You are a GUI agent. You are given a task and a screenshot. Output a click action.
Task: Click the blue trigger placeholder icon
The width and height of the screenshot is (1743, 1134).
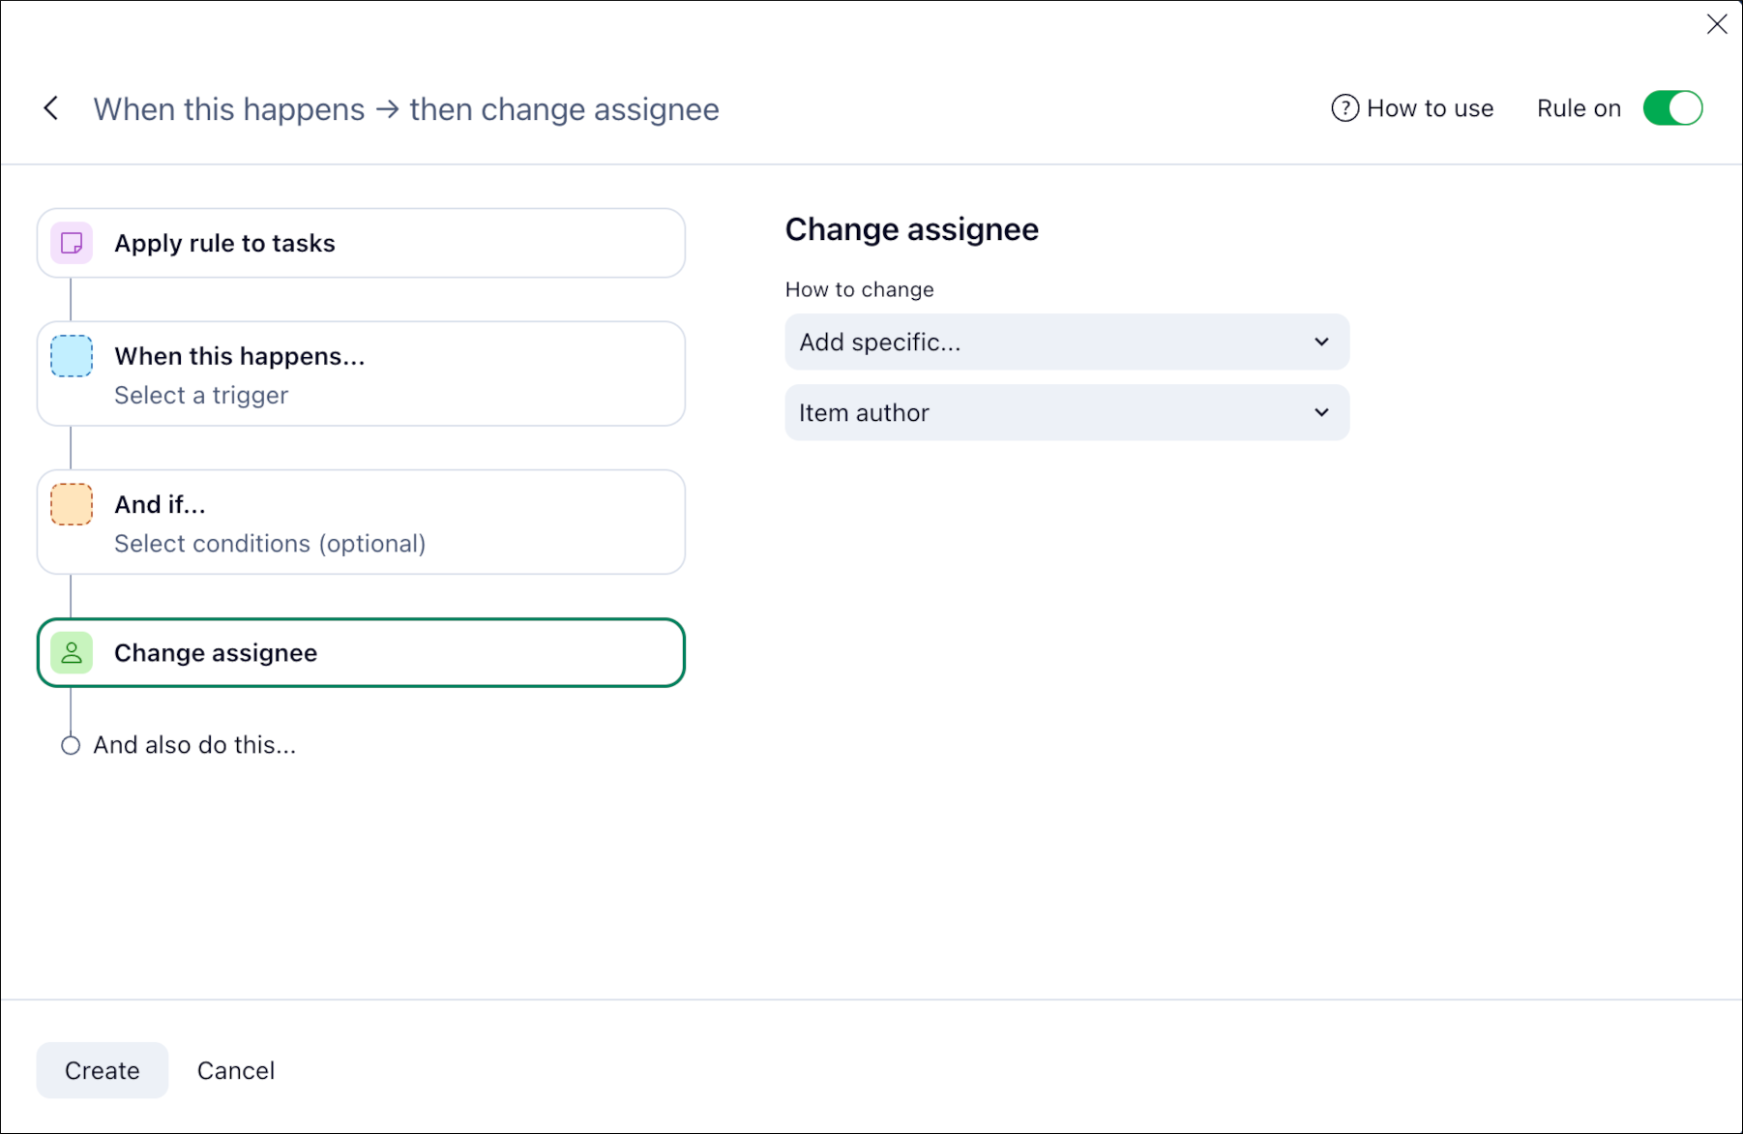pos(72,356)
